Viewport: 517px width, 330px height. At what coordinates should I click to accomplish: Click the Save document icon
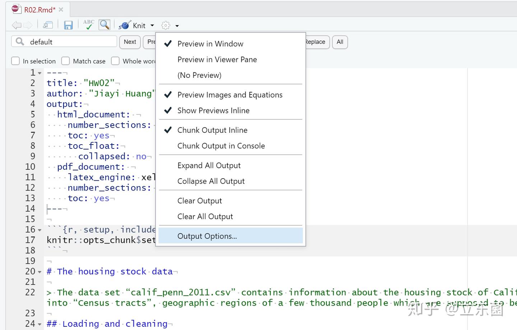(68, 25)
